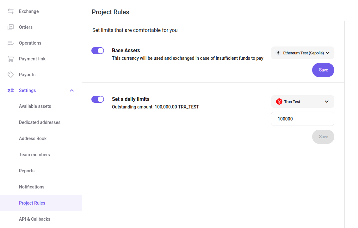Viewport: 358px width, 228px height.
Task: Click the Payouts tag icon
Action: [x=11, y=75]
